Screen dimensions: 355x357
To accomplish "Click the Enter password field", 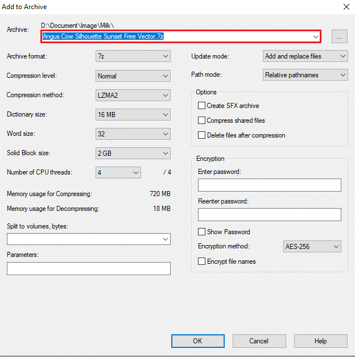I will click(269, 185).
